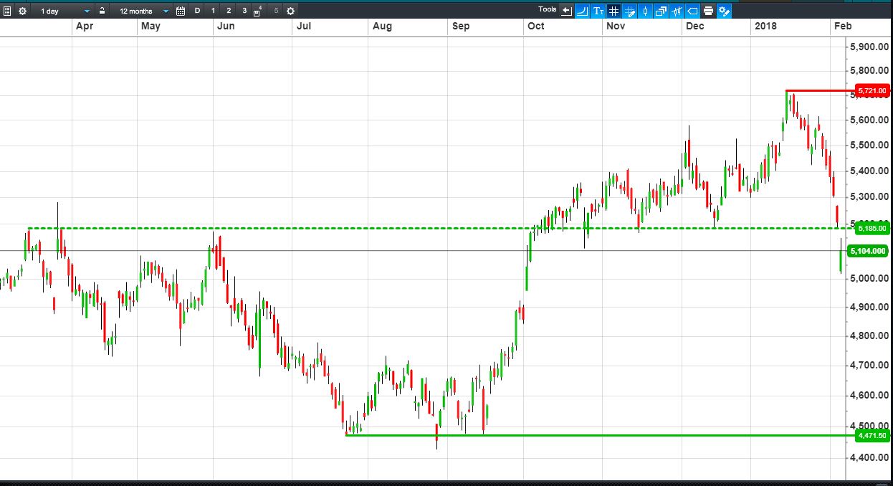Screen dimensions: 893x486
Task: Open template settings gear after 5
Action: coord(290,11)
